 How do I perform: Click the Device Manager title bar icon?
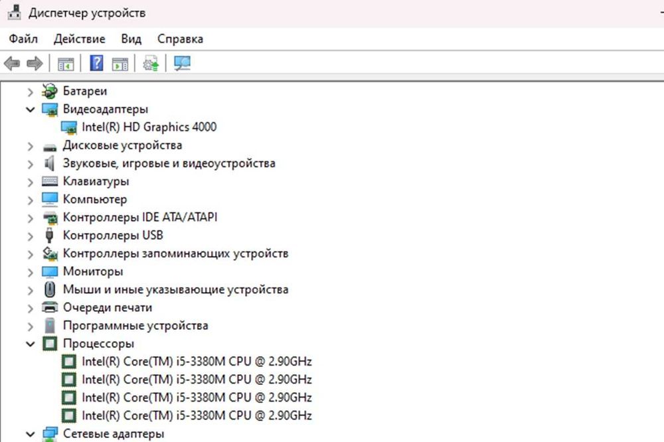click(x=15, y=12)
